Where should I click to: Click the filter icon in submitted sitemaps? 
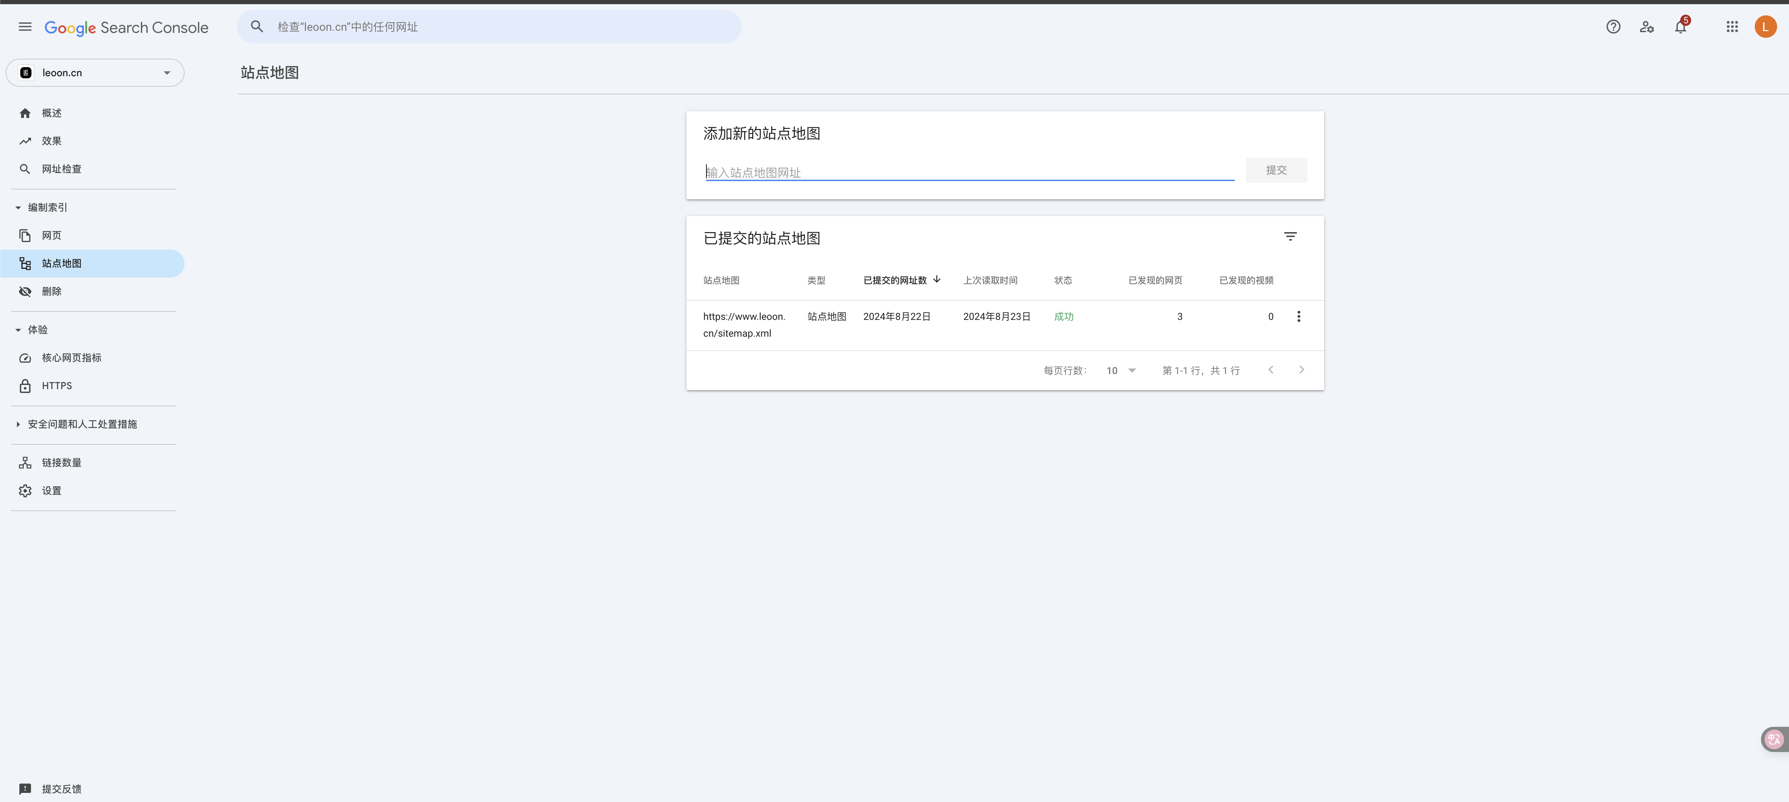(1289, 237)
